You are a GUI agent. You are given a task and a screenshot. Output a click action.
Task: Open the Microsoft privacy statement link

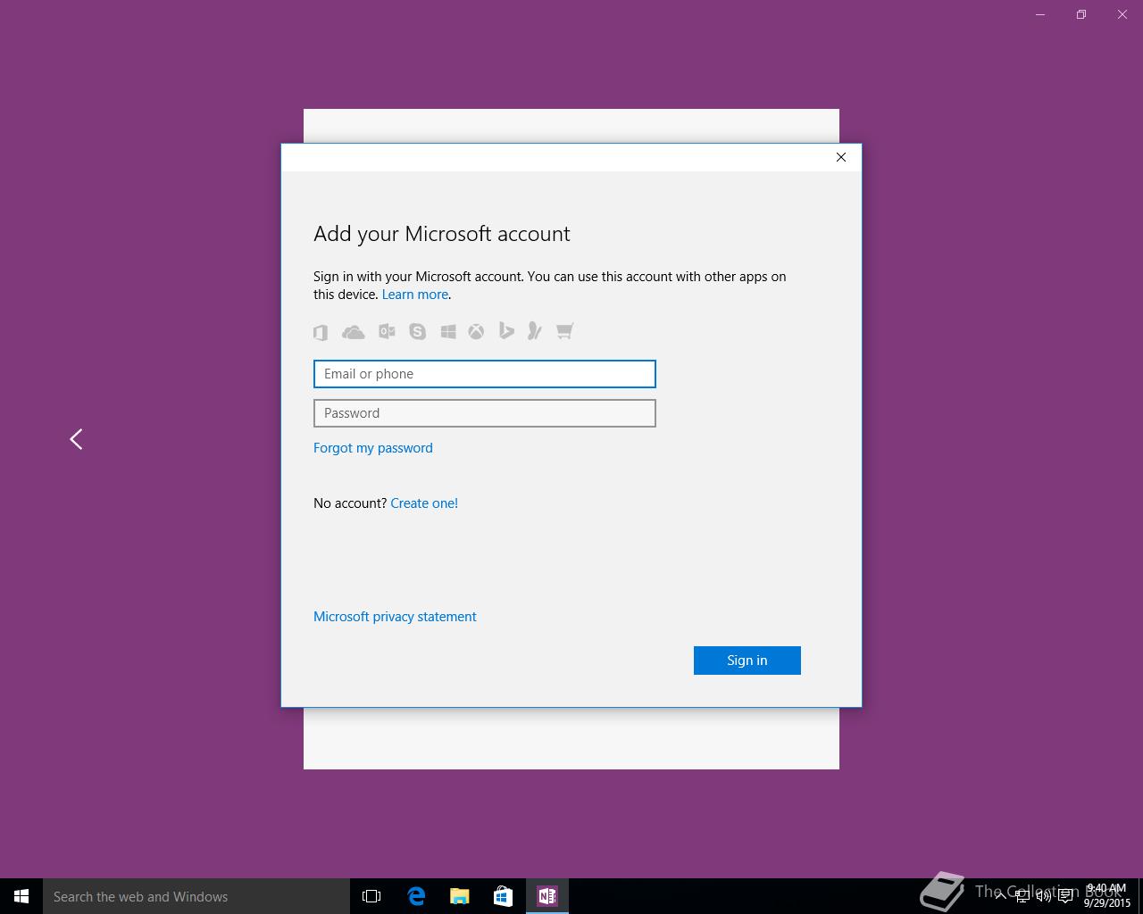click(x=395, y=617)
